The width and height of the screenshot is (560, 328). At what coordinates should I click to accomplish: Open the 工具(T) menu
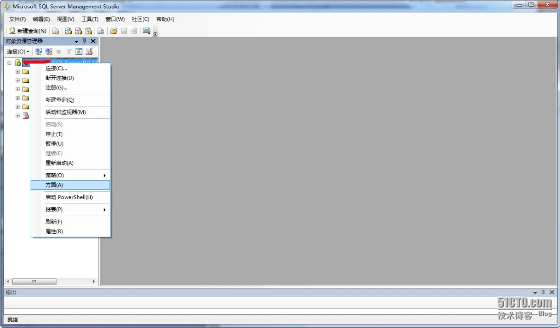coord(90,19)
